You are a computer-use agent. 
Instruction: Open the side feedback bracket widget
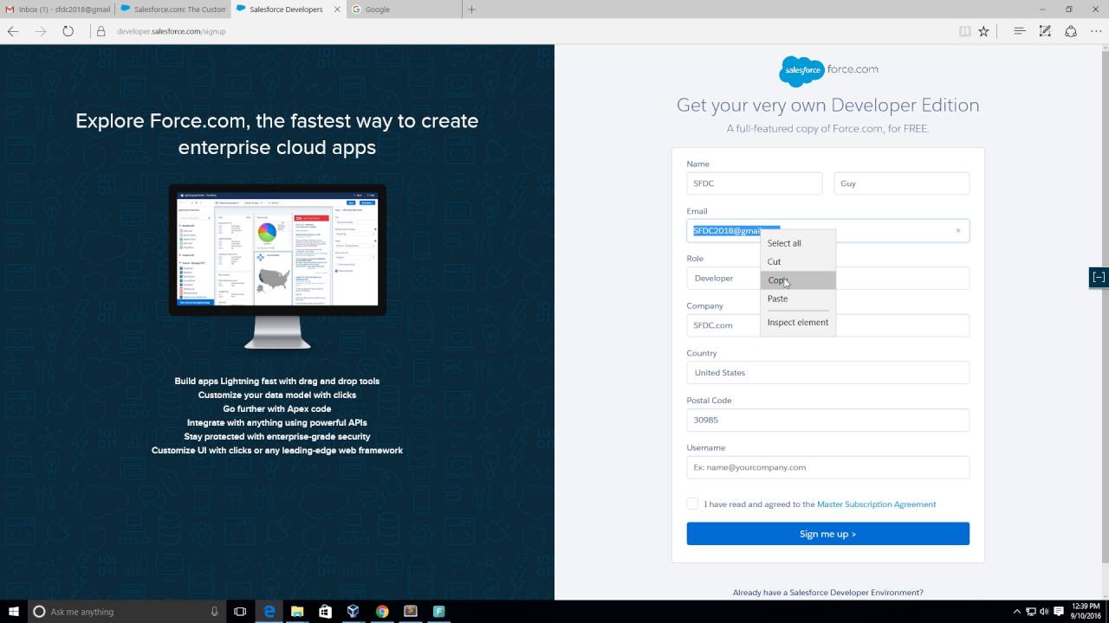coord(1099,277)
